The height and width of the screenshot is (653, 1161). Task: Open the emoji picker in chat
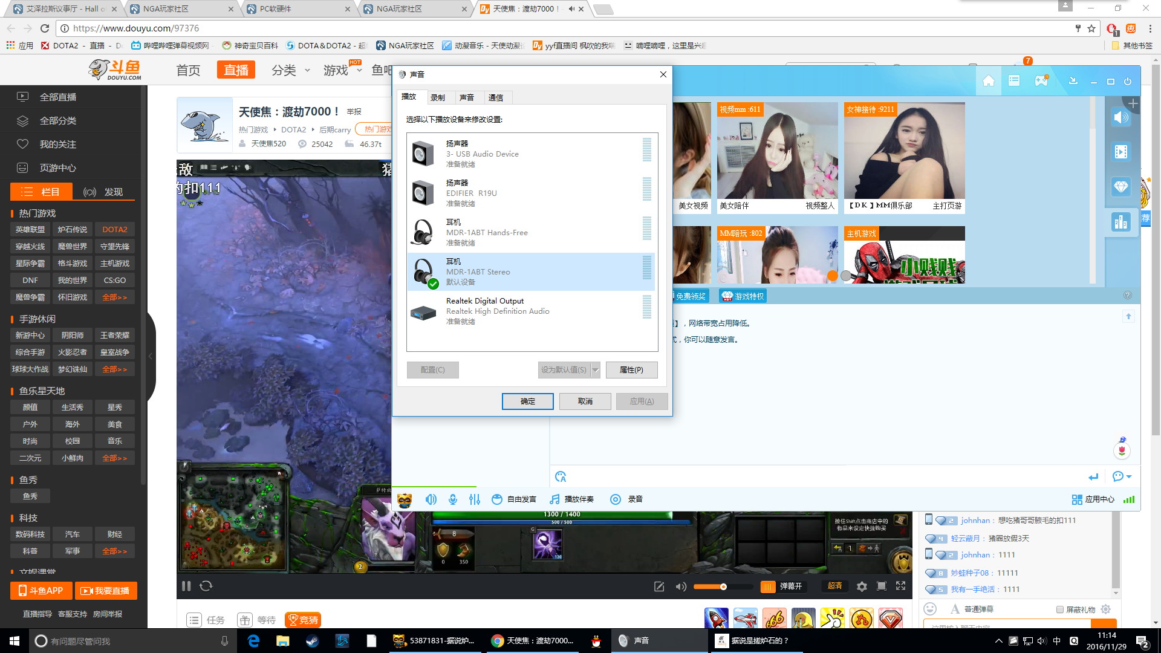pos(930,609)
